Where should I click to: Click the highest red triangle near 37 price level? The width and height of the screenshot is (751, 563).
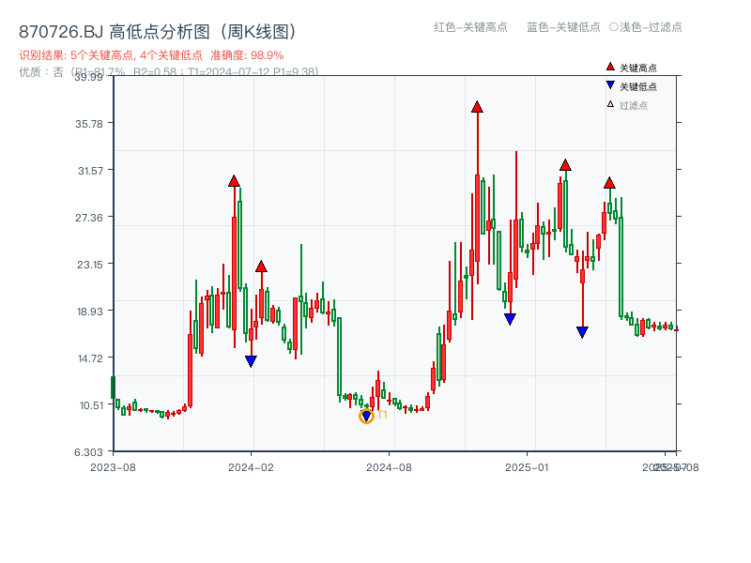pos(478,108)
